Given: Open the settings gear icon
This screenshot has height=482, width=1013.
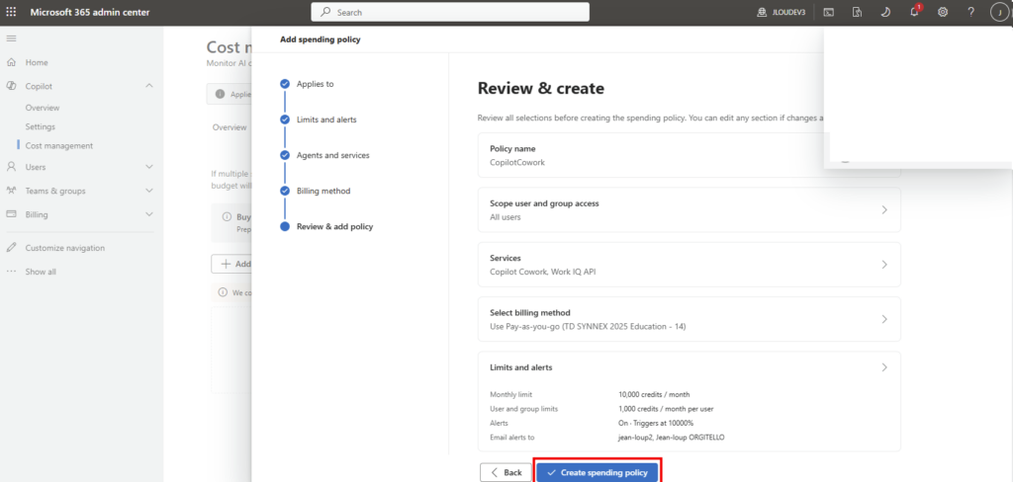Looking at the screenshot, I should coord(943,12).
